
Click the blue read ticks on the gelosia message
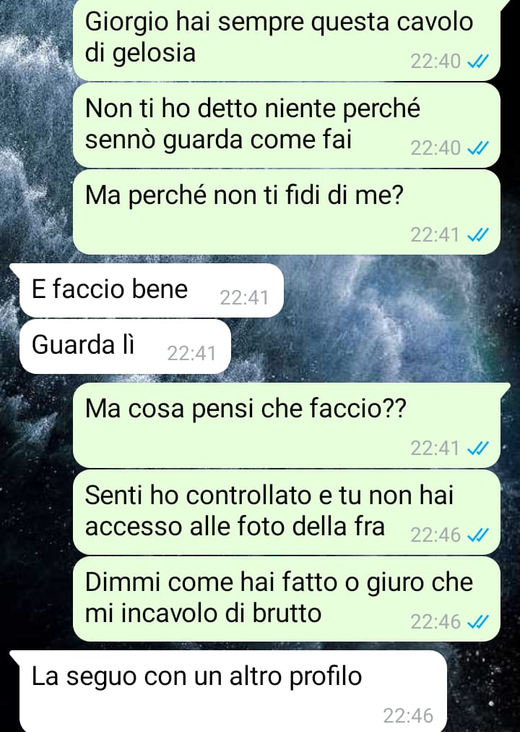[477, 61]
